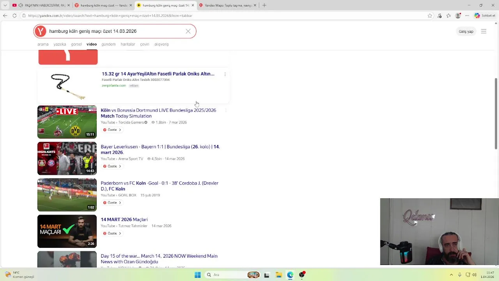Select the yazeka category
The width and height of the screenshot is (499, 281).
click(60, 44)
